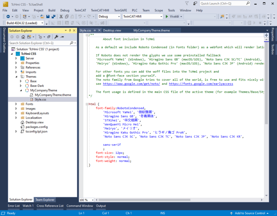Collapse the Themes folder node
The width and height of the screenshot is (277, 216).
coord(16,77)
